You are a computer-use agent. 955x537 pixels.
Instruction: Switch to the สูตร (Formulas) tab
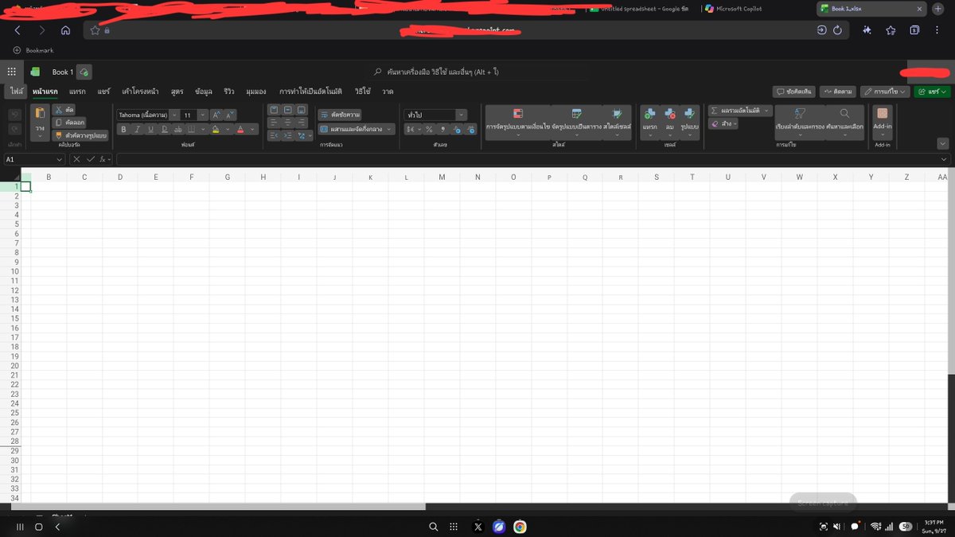pyautogui.click(x=177, y=91)
